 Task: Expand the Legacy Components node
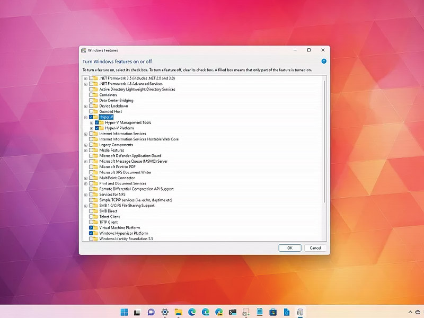coord(86,145)
